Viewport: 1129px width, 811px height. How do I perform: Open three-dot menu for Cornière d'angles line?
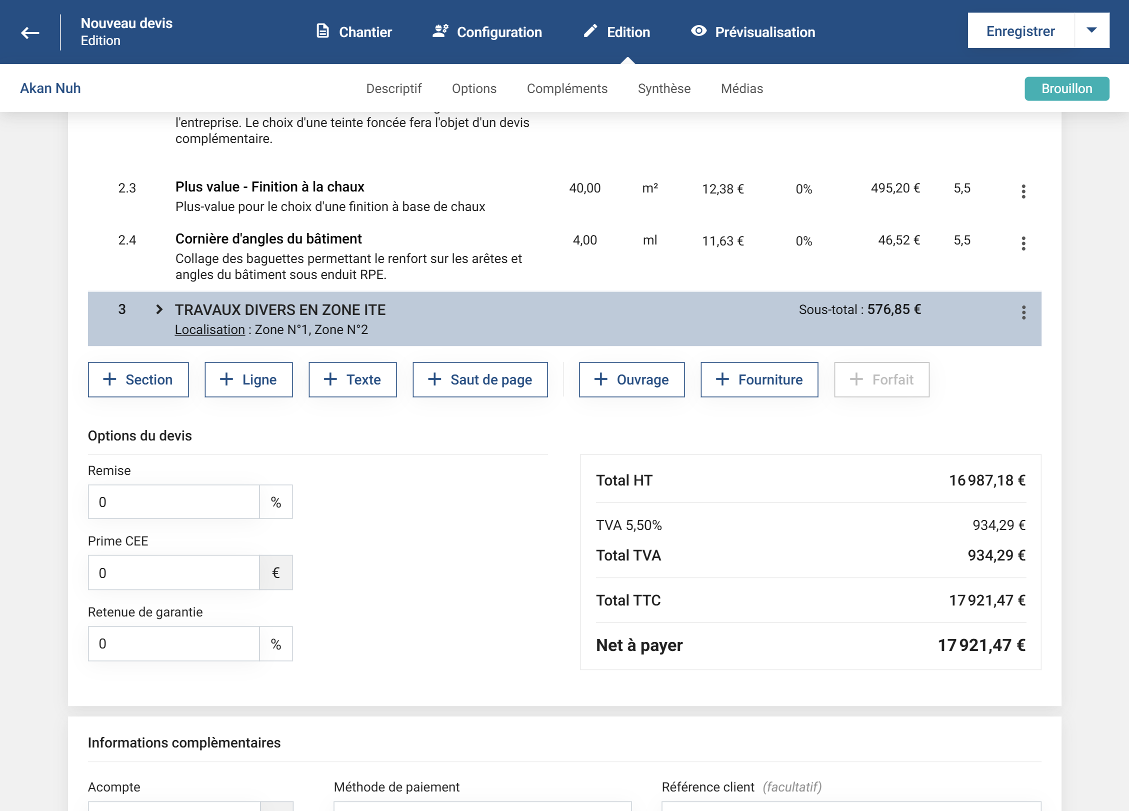click(1023, 243)
